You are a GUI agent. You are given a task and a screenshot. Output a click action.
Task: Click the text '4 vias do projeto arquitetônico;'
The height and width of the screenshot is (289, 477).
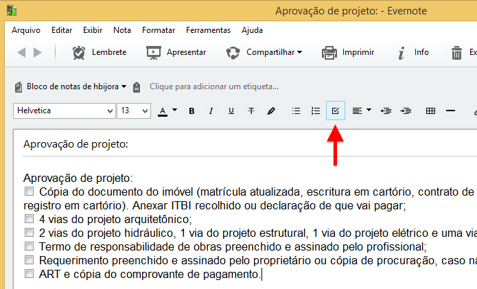[x=115, y=220]
